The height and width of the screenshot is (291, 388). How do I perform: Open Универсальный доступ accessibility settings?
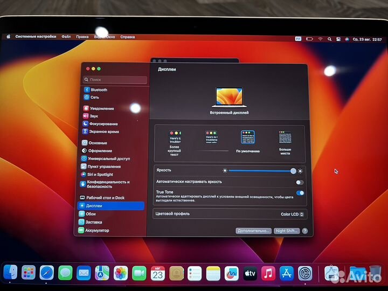click(x=106, y=158)
